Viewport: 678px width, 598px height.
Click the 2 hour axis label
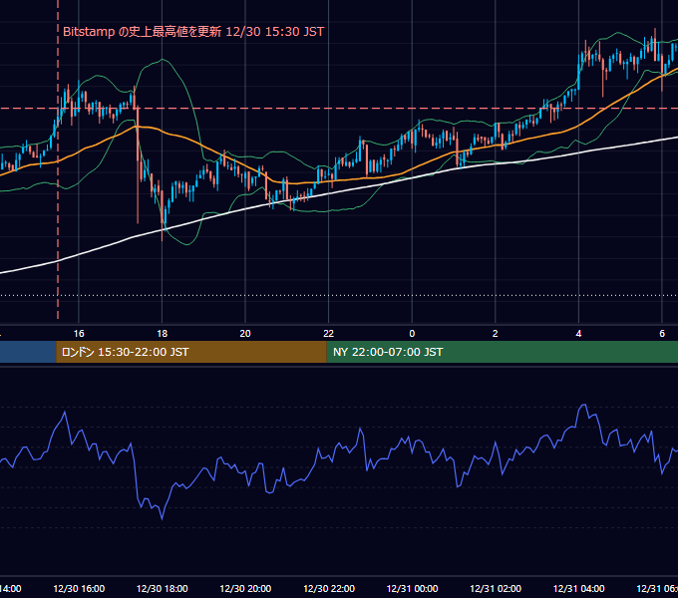click(x=496, y=334)
